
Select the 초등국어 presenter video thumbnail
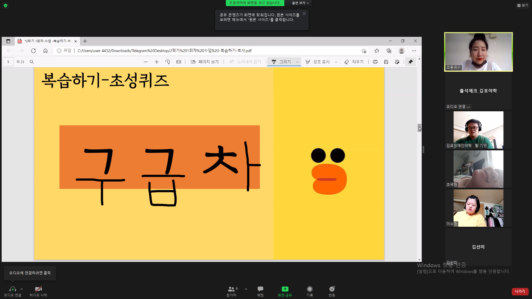click(479, 52)
